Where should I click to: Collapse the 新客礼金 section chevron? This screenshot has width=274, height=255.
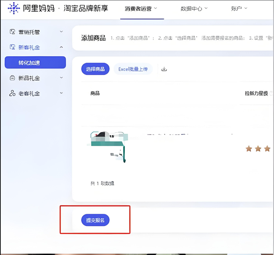(61, 47)
